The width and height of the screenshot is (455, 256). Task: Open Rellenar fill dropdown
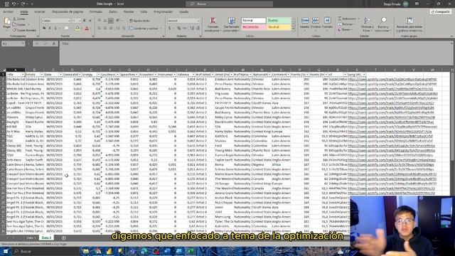point(346,24)
